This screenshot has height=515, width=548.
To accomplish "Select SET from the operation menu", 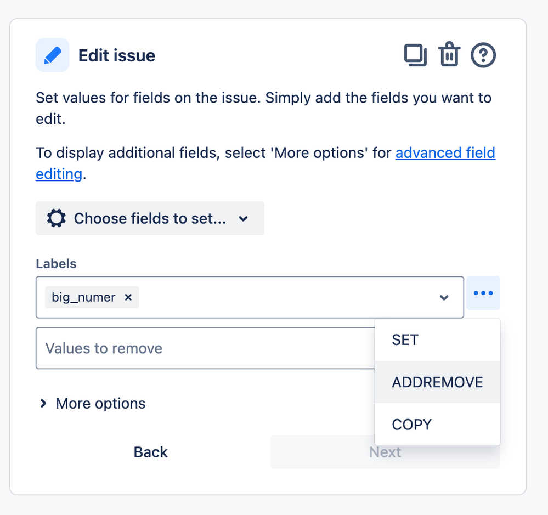I will (437, 339).
